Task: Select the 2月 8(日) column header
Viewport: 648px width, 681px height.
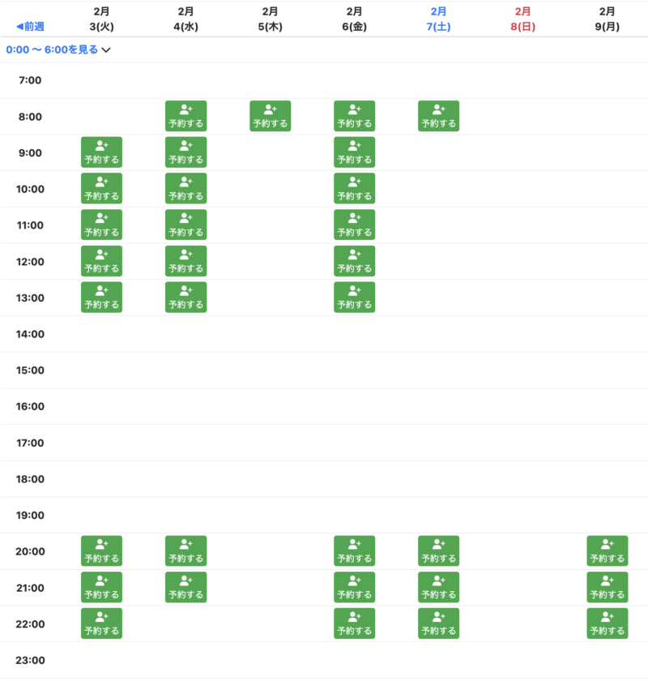Action: click(522, 19)
